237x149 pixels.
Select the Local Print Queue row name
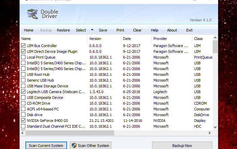pos(41,57)
